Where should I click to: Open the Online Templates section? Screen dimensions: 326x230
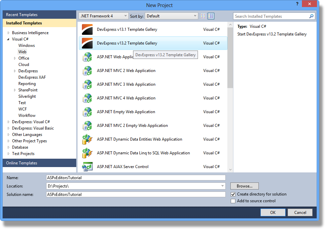click(39, 163)
